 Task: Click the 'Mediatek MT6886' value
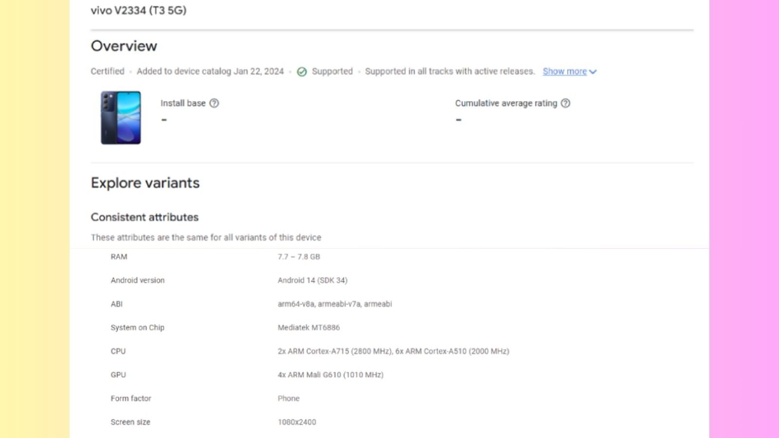click(x=309, y=328)
